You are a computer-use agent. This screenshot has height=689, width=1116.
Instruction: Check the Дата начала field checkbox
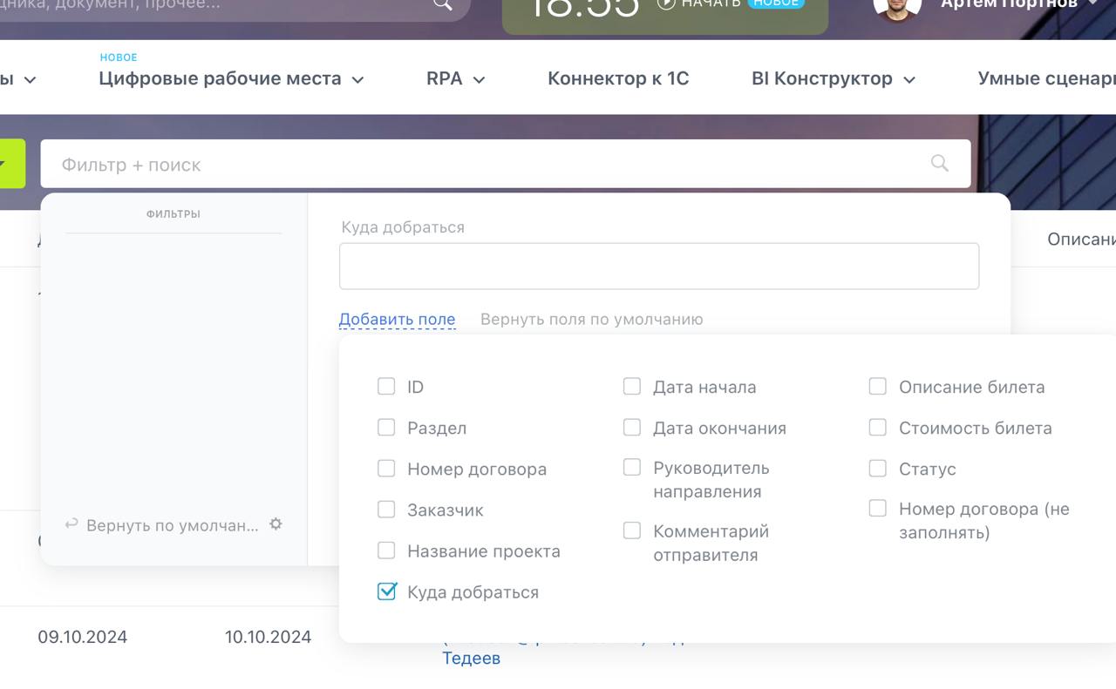pos(632,386)
